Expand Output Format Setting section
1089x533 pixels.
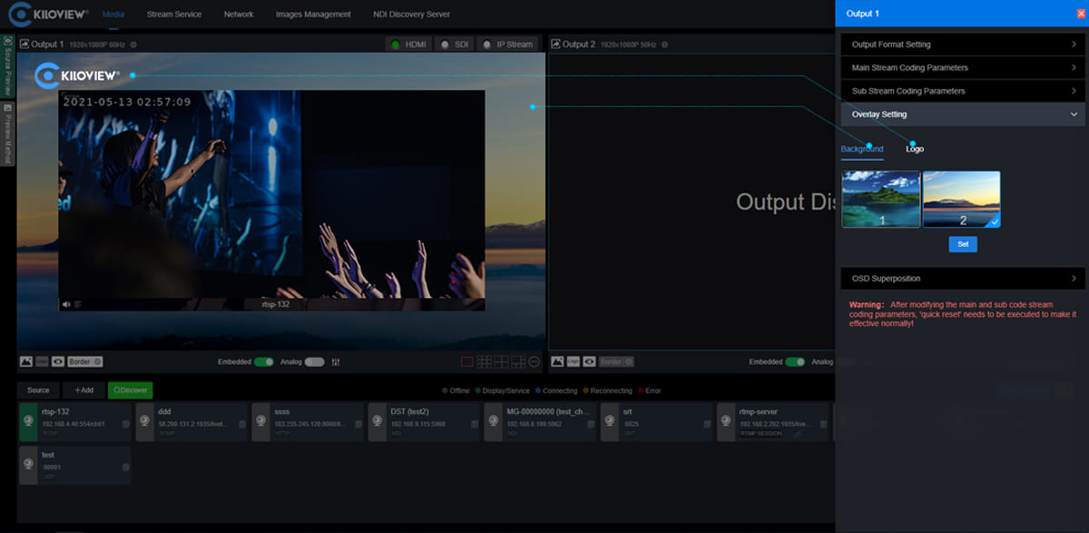(x=960, y=44)
